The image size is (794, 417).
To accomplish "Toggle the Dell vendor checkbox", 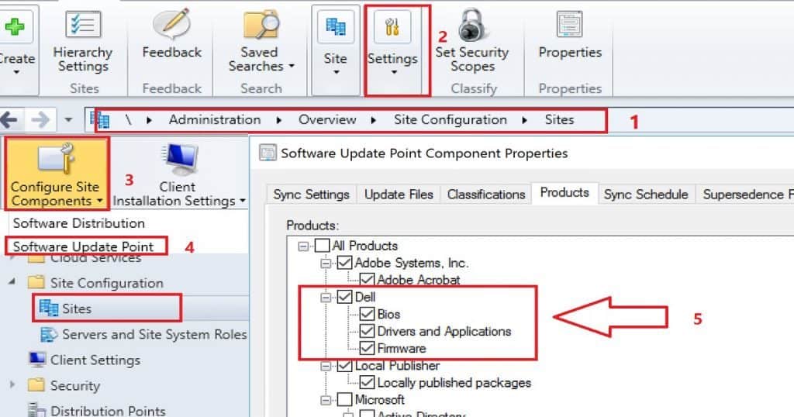I will 344,297.
